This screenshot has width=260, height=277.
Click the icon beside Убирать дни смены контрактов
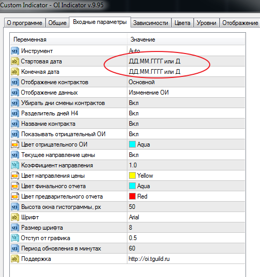[x=15, y=103]
